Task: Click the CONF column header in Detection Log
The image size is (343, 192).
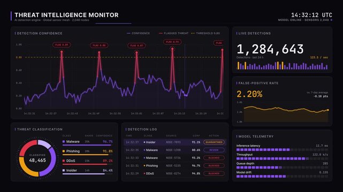Action: (x=196, y=135)
